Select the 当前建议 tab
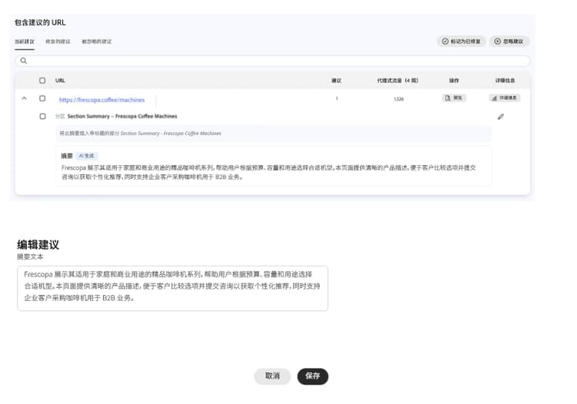The width and height of the screenshot is (577, 404). coord(25,41)
